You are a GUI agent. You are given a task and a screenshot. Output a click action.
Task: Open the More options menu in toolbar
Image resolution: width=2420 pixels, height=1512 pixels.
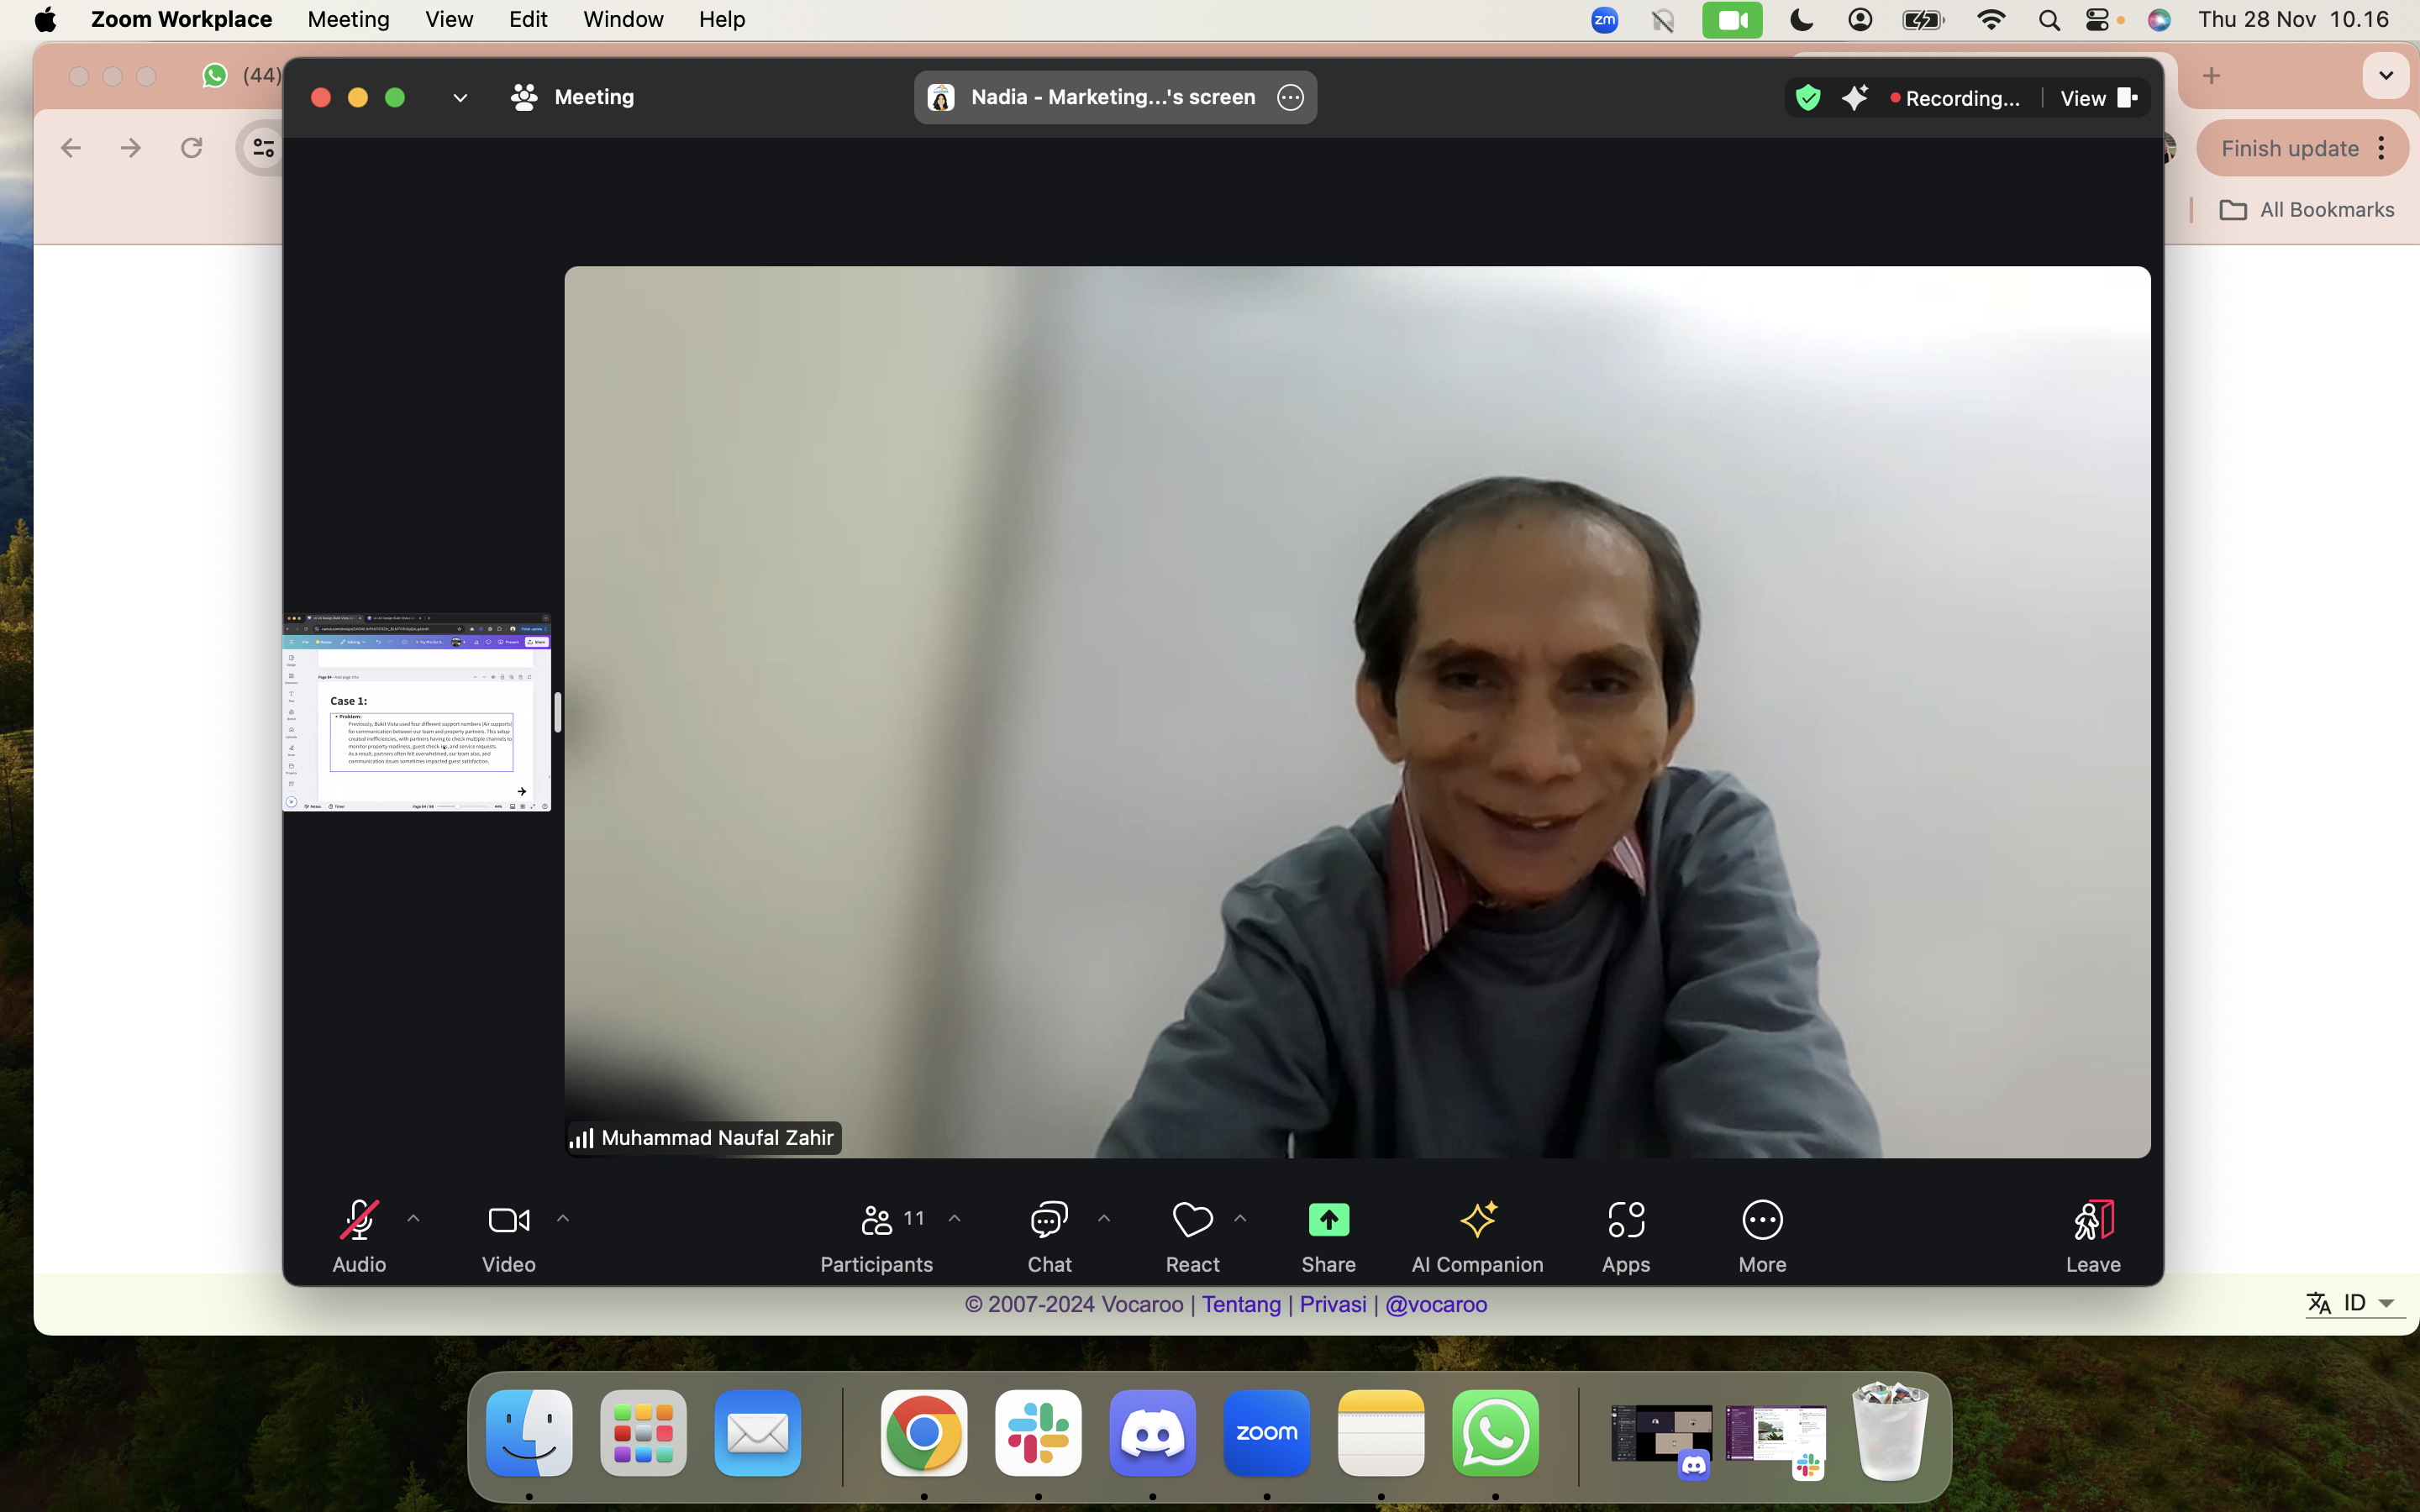(1762, 1237)
